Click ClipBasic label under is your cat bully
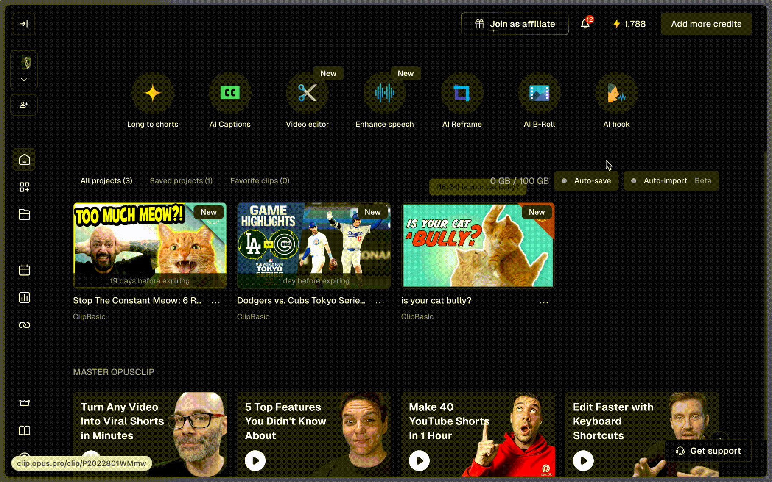The width and height of the screenshot is (772, 482). coord(417,316)
